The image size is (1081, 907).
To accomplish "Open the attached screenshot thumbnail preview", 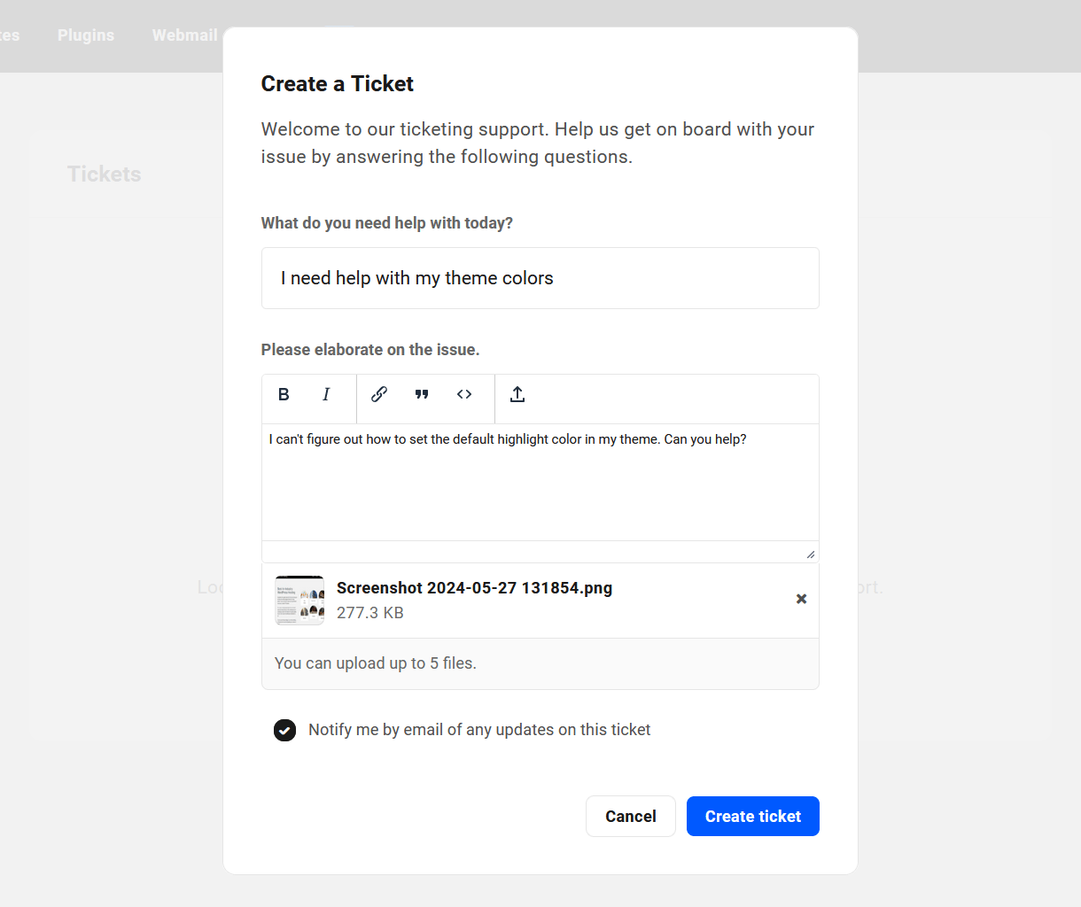I will [299, 600].
